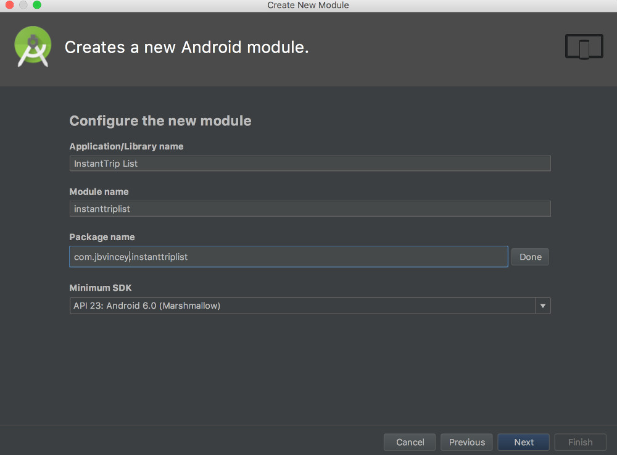Click the Package name label

click(102, 237)
